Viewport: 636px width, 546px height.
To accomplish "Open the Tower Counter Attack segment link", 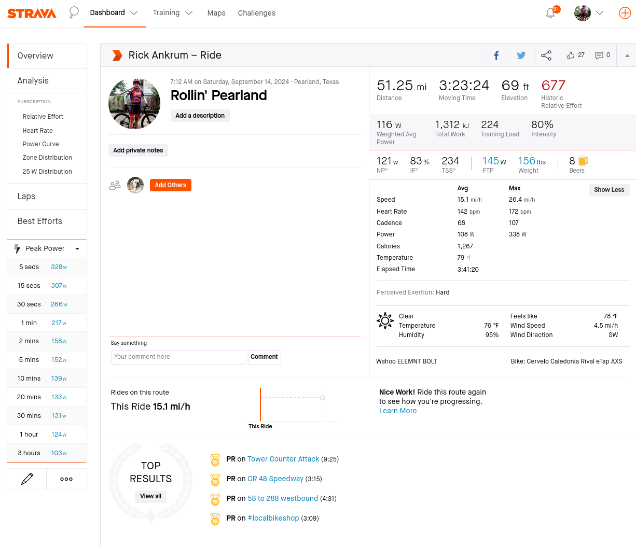I will click(283, 459).
